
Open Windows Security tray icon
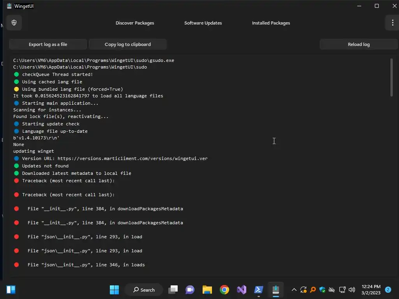click(322, 290)
